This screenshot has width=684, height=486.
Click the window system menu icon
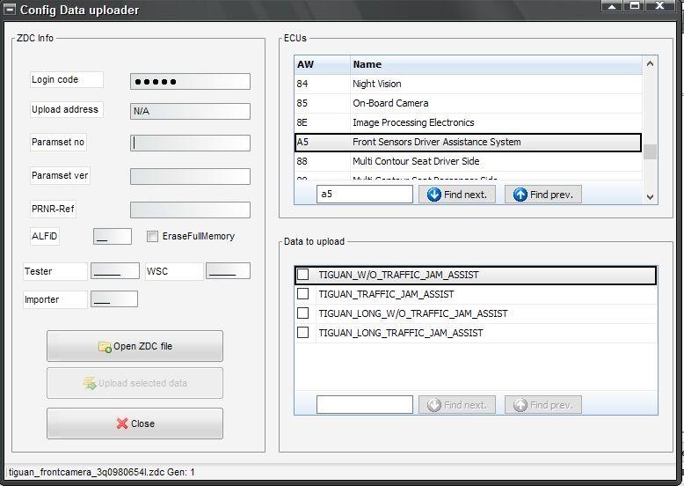click(x=10, y=9)
